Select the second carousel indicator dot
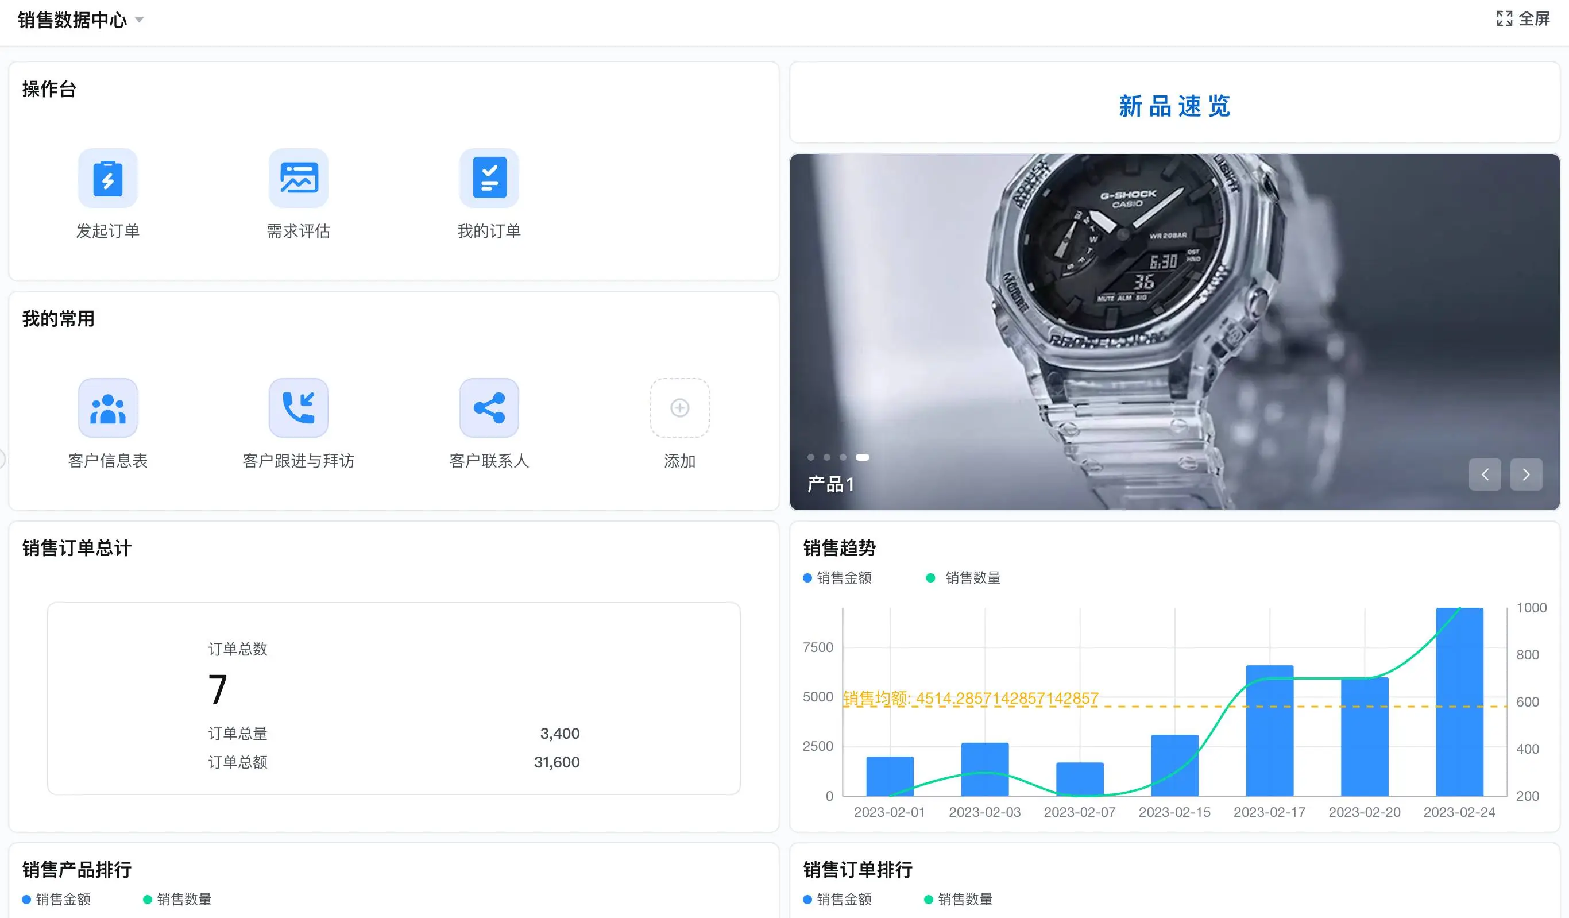The image size is (1569, 918). 827,457
